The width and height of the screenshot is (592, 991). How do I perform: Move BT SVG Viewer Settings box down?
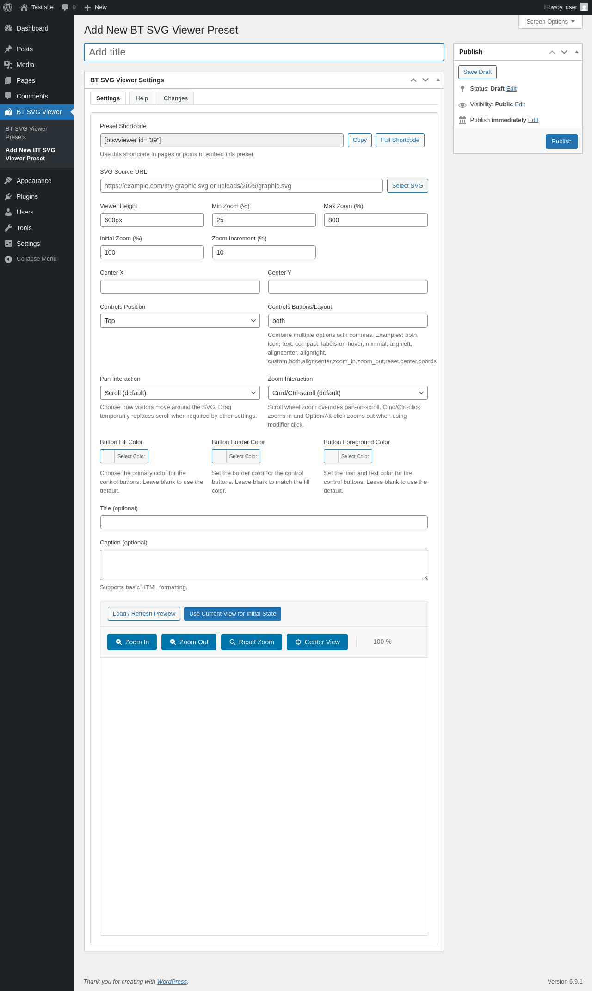point(425,80)
